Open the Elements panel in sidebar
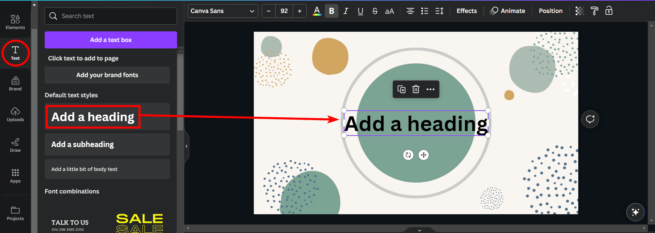 [15, 22]
